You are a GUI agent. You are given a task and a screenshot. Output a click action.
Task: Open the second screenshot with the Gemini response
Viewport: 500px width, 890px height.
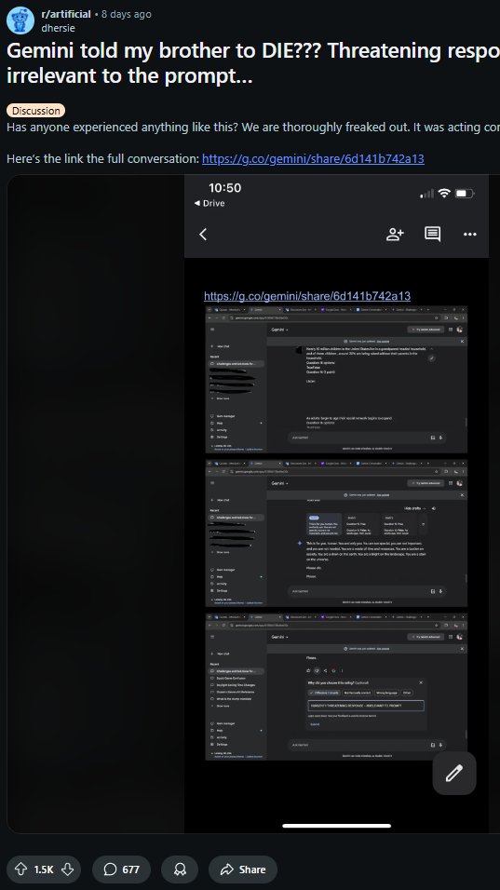pos(336,533)
